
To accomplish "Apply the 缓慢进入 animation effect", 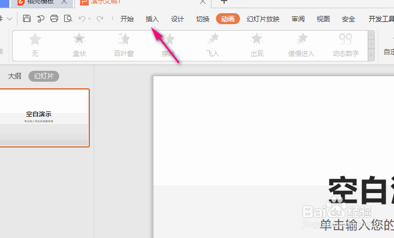I will tap(301, 46).
